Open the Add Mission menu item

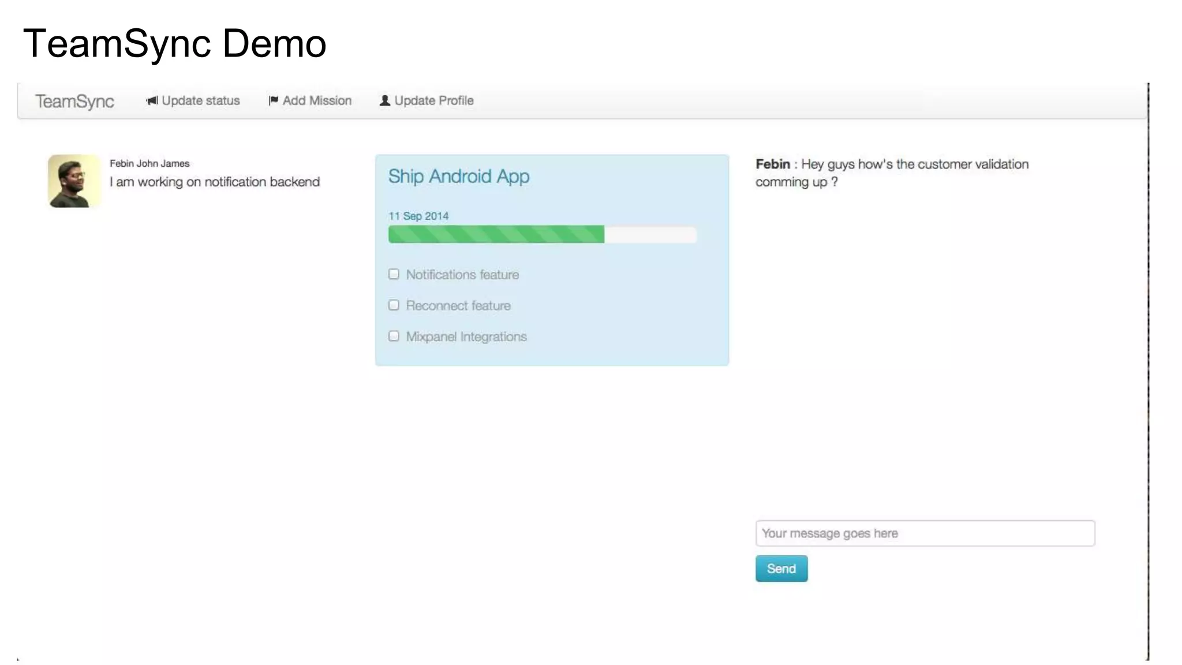(316, 101)
